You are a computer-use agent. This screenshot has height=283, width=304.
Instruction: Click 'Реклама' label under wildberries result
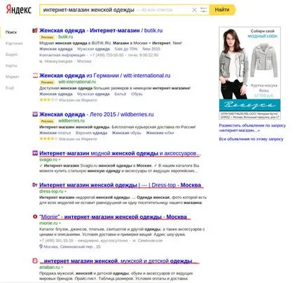coord(47,121)
